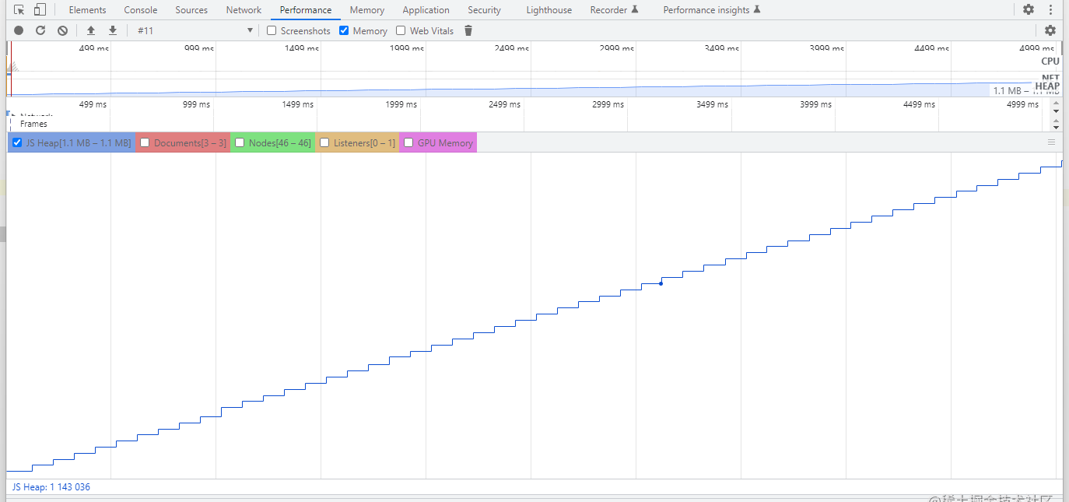Screen dimensions: 1069x502
Task: Click the save profile download icon
Action: (x=113, y=30)
